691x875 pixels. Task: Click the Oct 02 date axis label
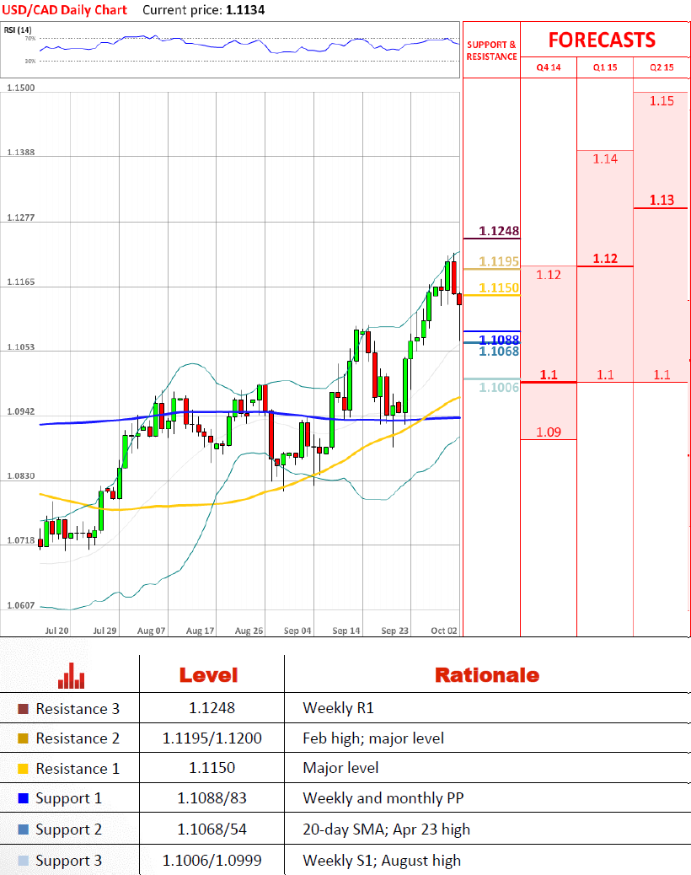coord(443,631)
